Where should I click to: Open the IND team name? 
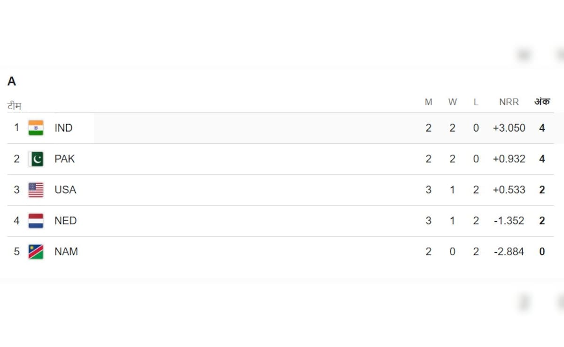point(63,128)
